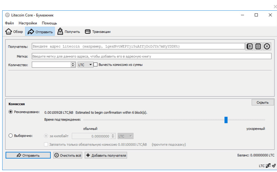
Task: Click the Добавить получателя button
Action: click(x=106, y=155)
